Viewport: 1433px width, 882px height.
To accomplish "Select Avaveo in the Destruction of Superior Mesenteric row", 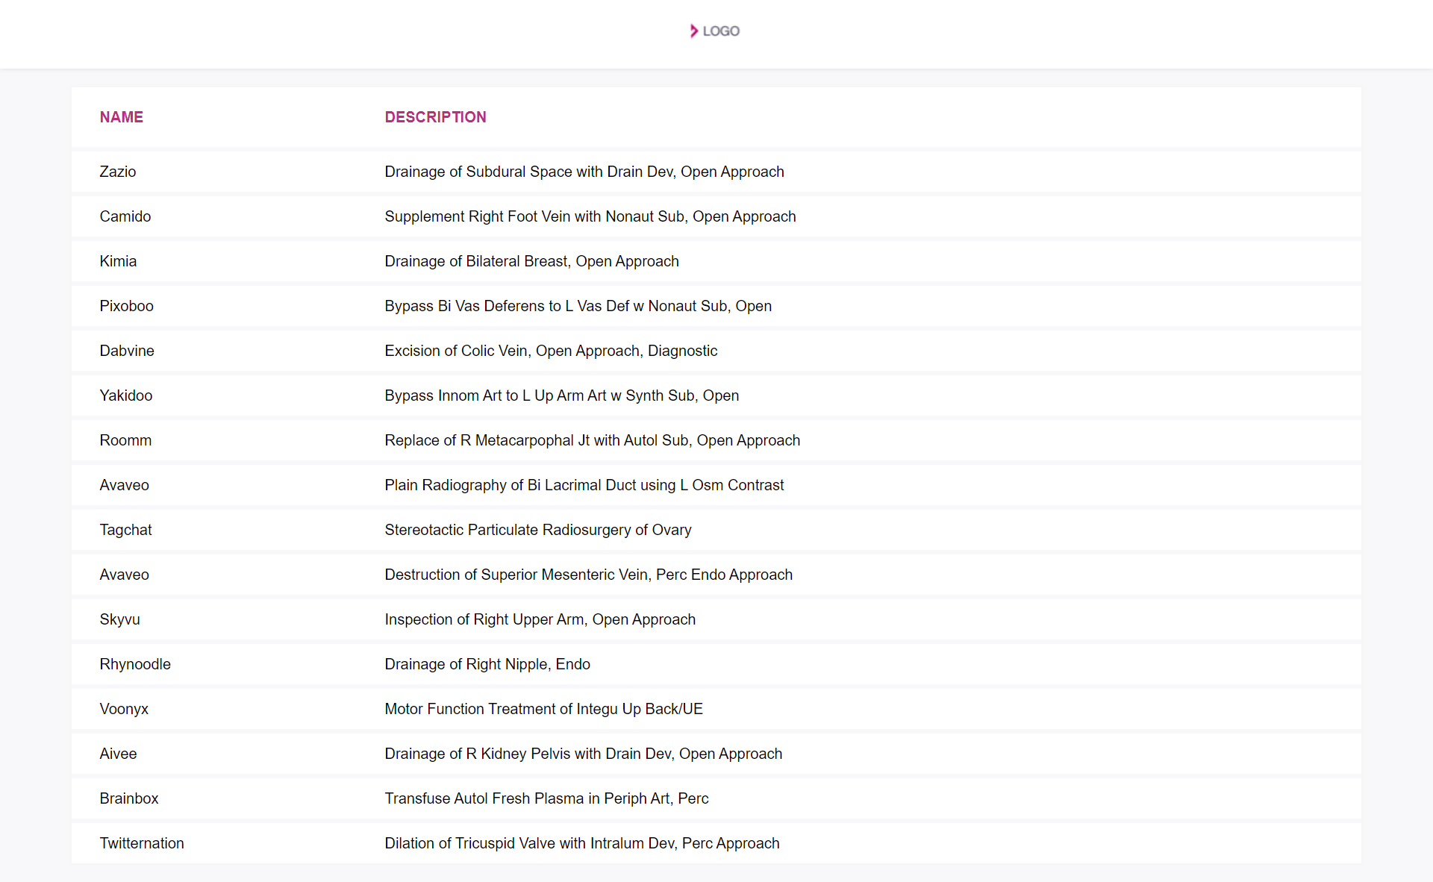I will click(x=125, y=575).
